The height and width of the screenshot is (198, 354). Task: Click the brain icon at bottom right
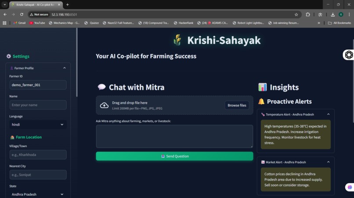(x=350, y=187)
